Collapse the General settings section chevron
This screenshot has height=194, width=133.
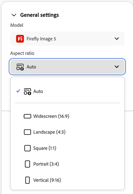coord(14,15)
